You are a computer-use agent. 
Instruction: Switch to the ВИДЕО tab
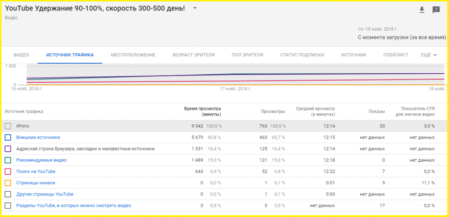coord(22,55)
